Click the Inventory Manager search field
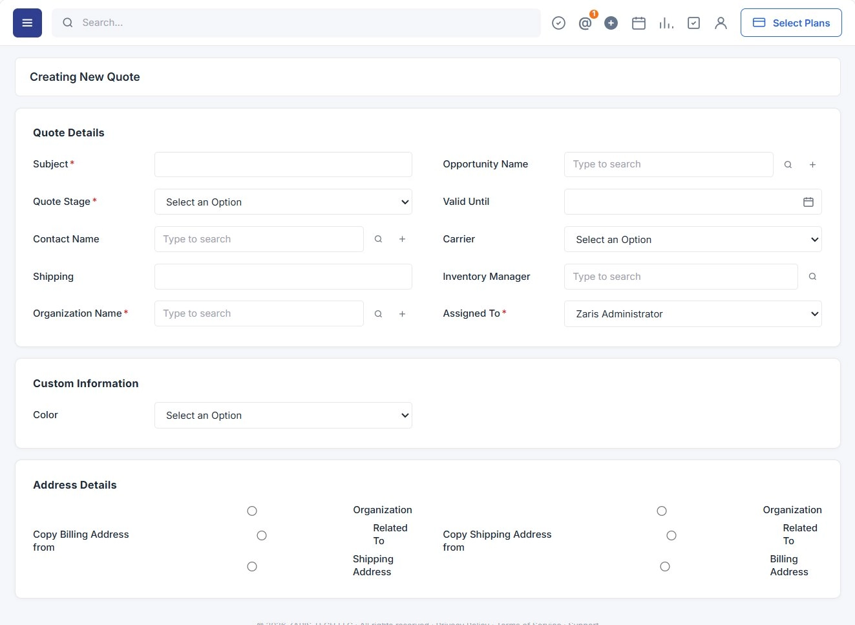Viewport: 855px width, 625px height. point(681,277)
